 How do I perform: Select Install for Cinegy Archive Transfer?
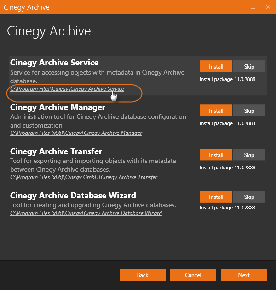216,155
